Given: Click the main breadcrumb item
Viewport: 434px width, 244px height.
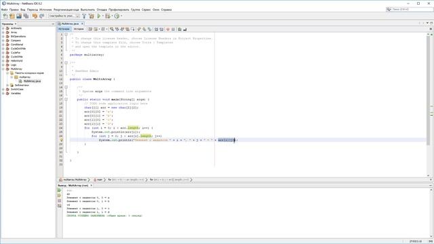Looking at the screenshot, I should coord(98,180).
